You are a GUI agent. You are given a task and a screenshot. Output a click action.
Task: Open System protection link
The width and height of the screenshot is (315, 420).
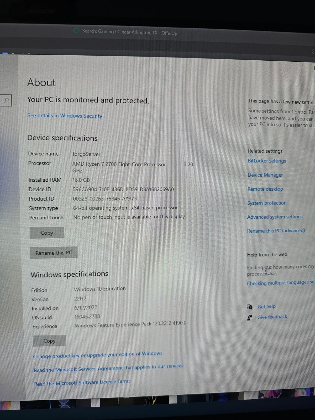pyautogui.click(x=267, y=203)
